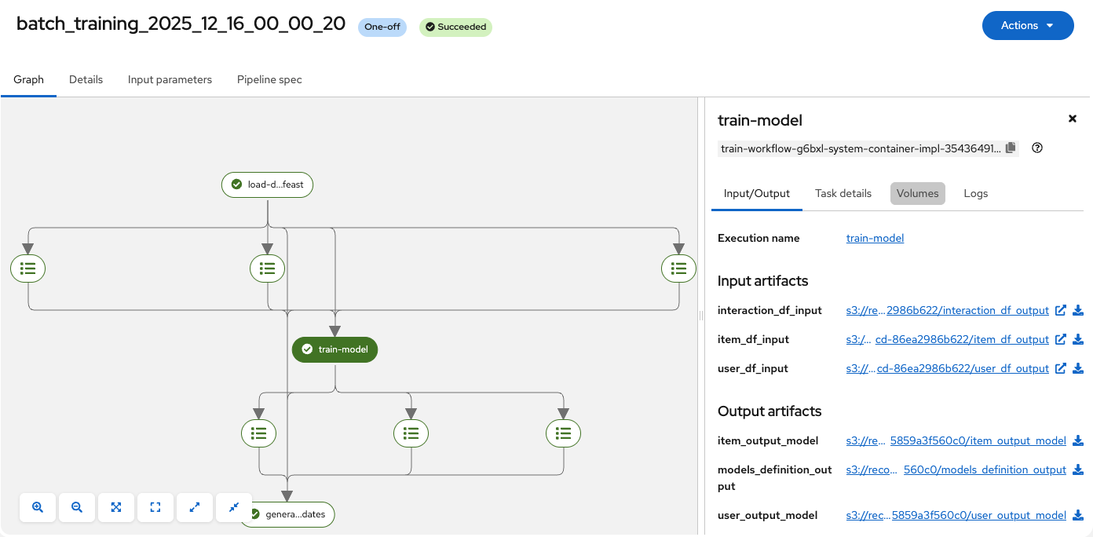Expand all graph nodes icon
Image resolution: width=1093 pixels, height=537 pixels.
coord(195,507)
